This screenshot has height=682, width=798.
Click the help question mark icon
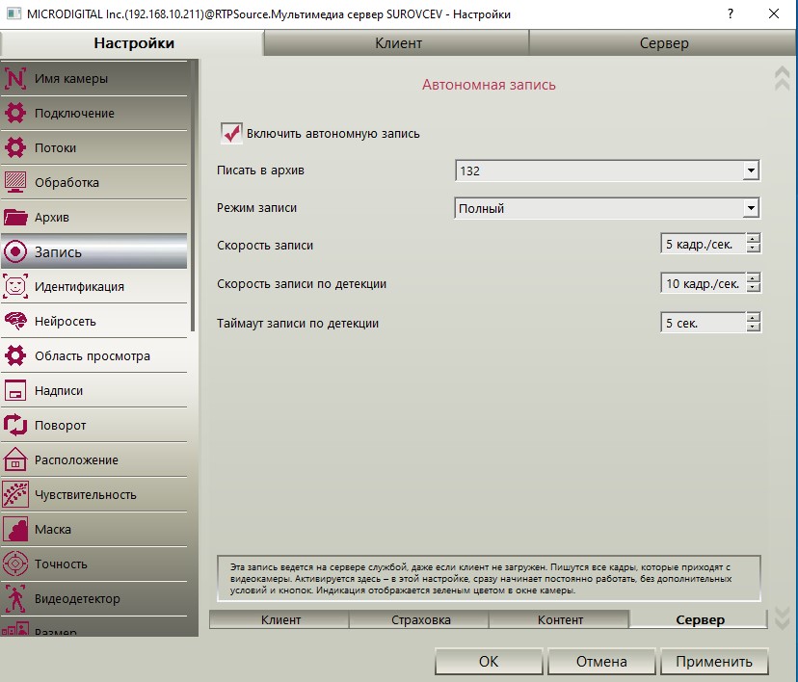(x=731, y=13)
